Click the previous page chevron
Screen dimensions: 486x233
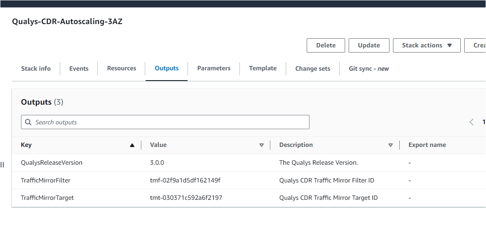[471, 122]
